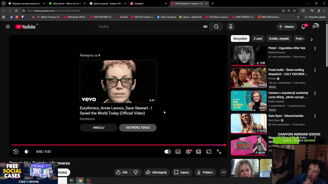Open the Puste butle Kiepscy thumbnail
This screenshot has height=184, width=328.
point(249,78)
